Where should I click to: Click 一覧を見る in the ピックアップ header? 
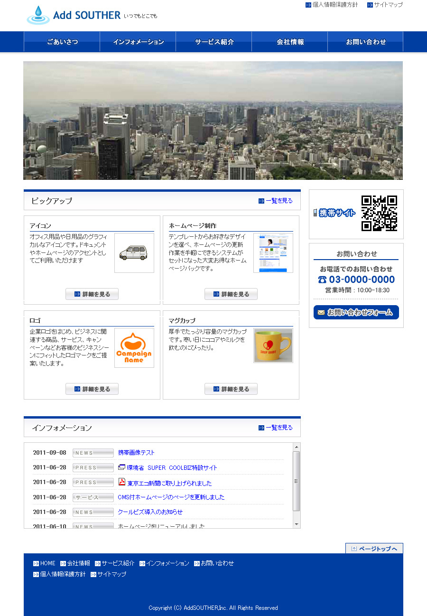pyautogui.click(x=276, y=201)
